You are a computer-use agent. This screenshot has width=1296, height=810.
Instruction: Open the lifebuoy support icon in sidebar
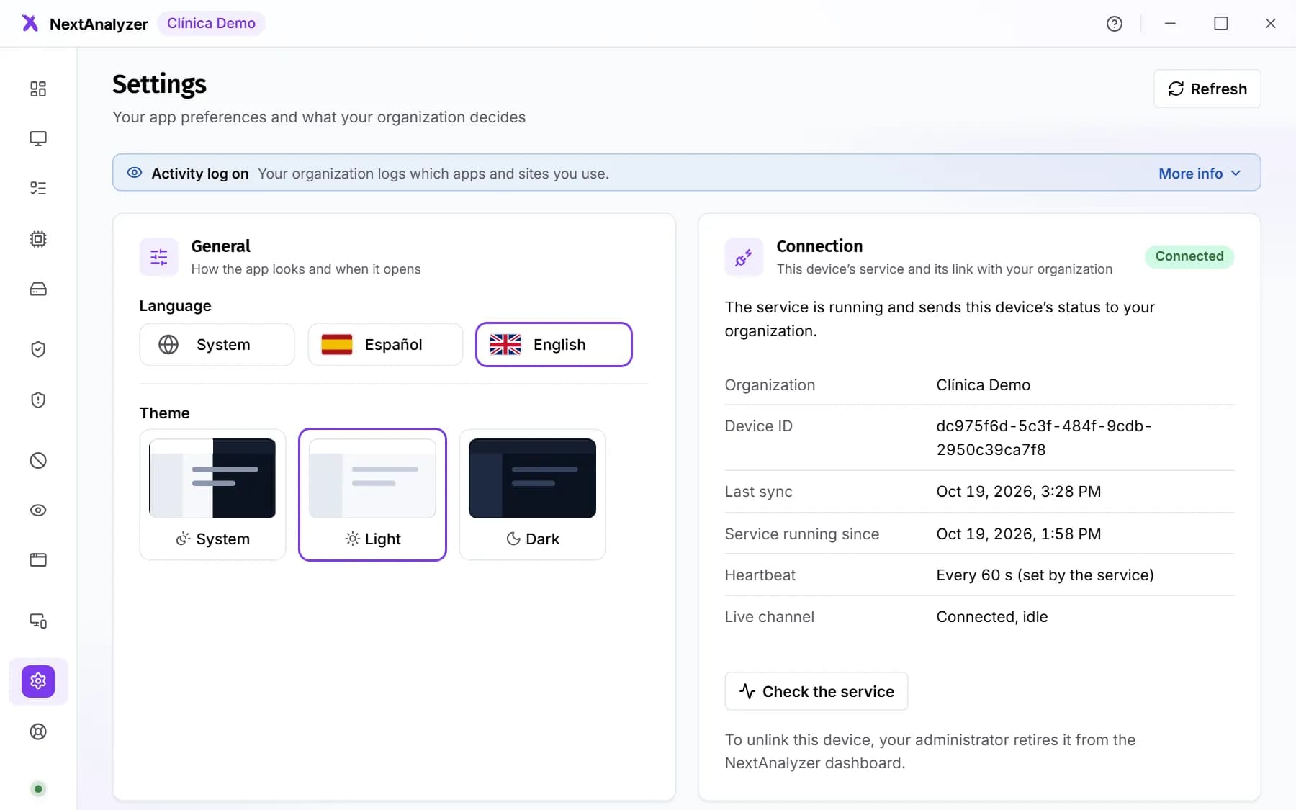coord(38,732)
